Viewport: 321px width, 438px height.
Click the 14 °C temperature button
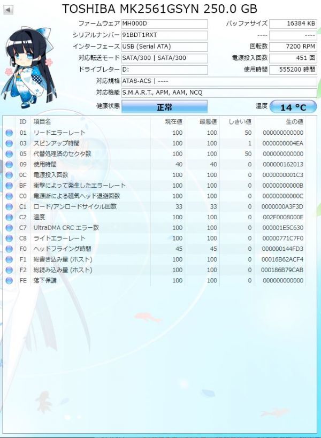293,107
